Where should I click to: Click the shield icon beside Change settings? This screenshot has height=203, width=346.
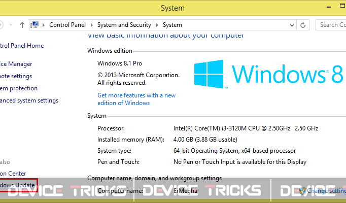[302, 191]
